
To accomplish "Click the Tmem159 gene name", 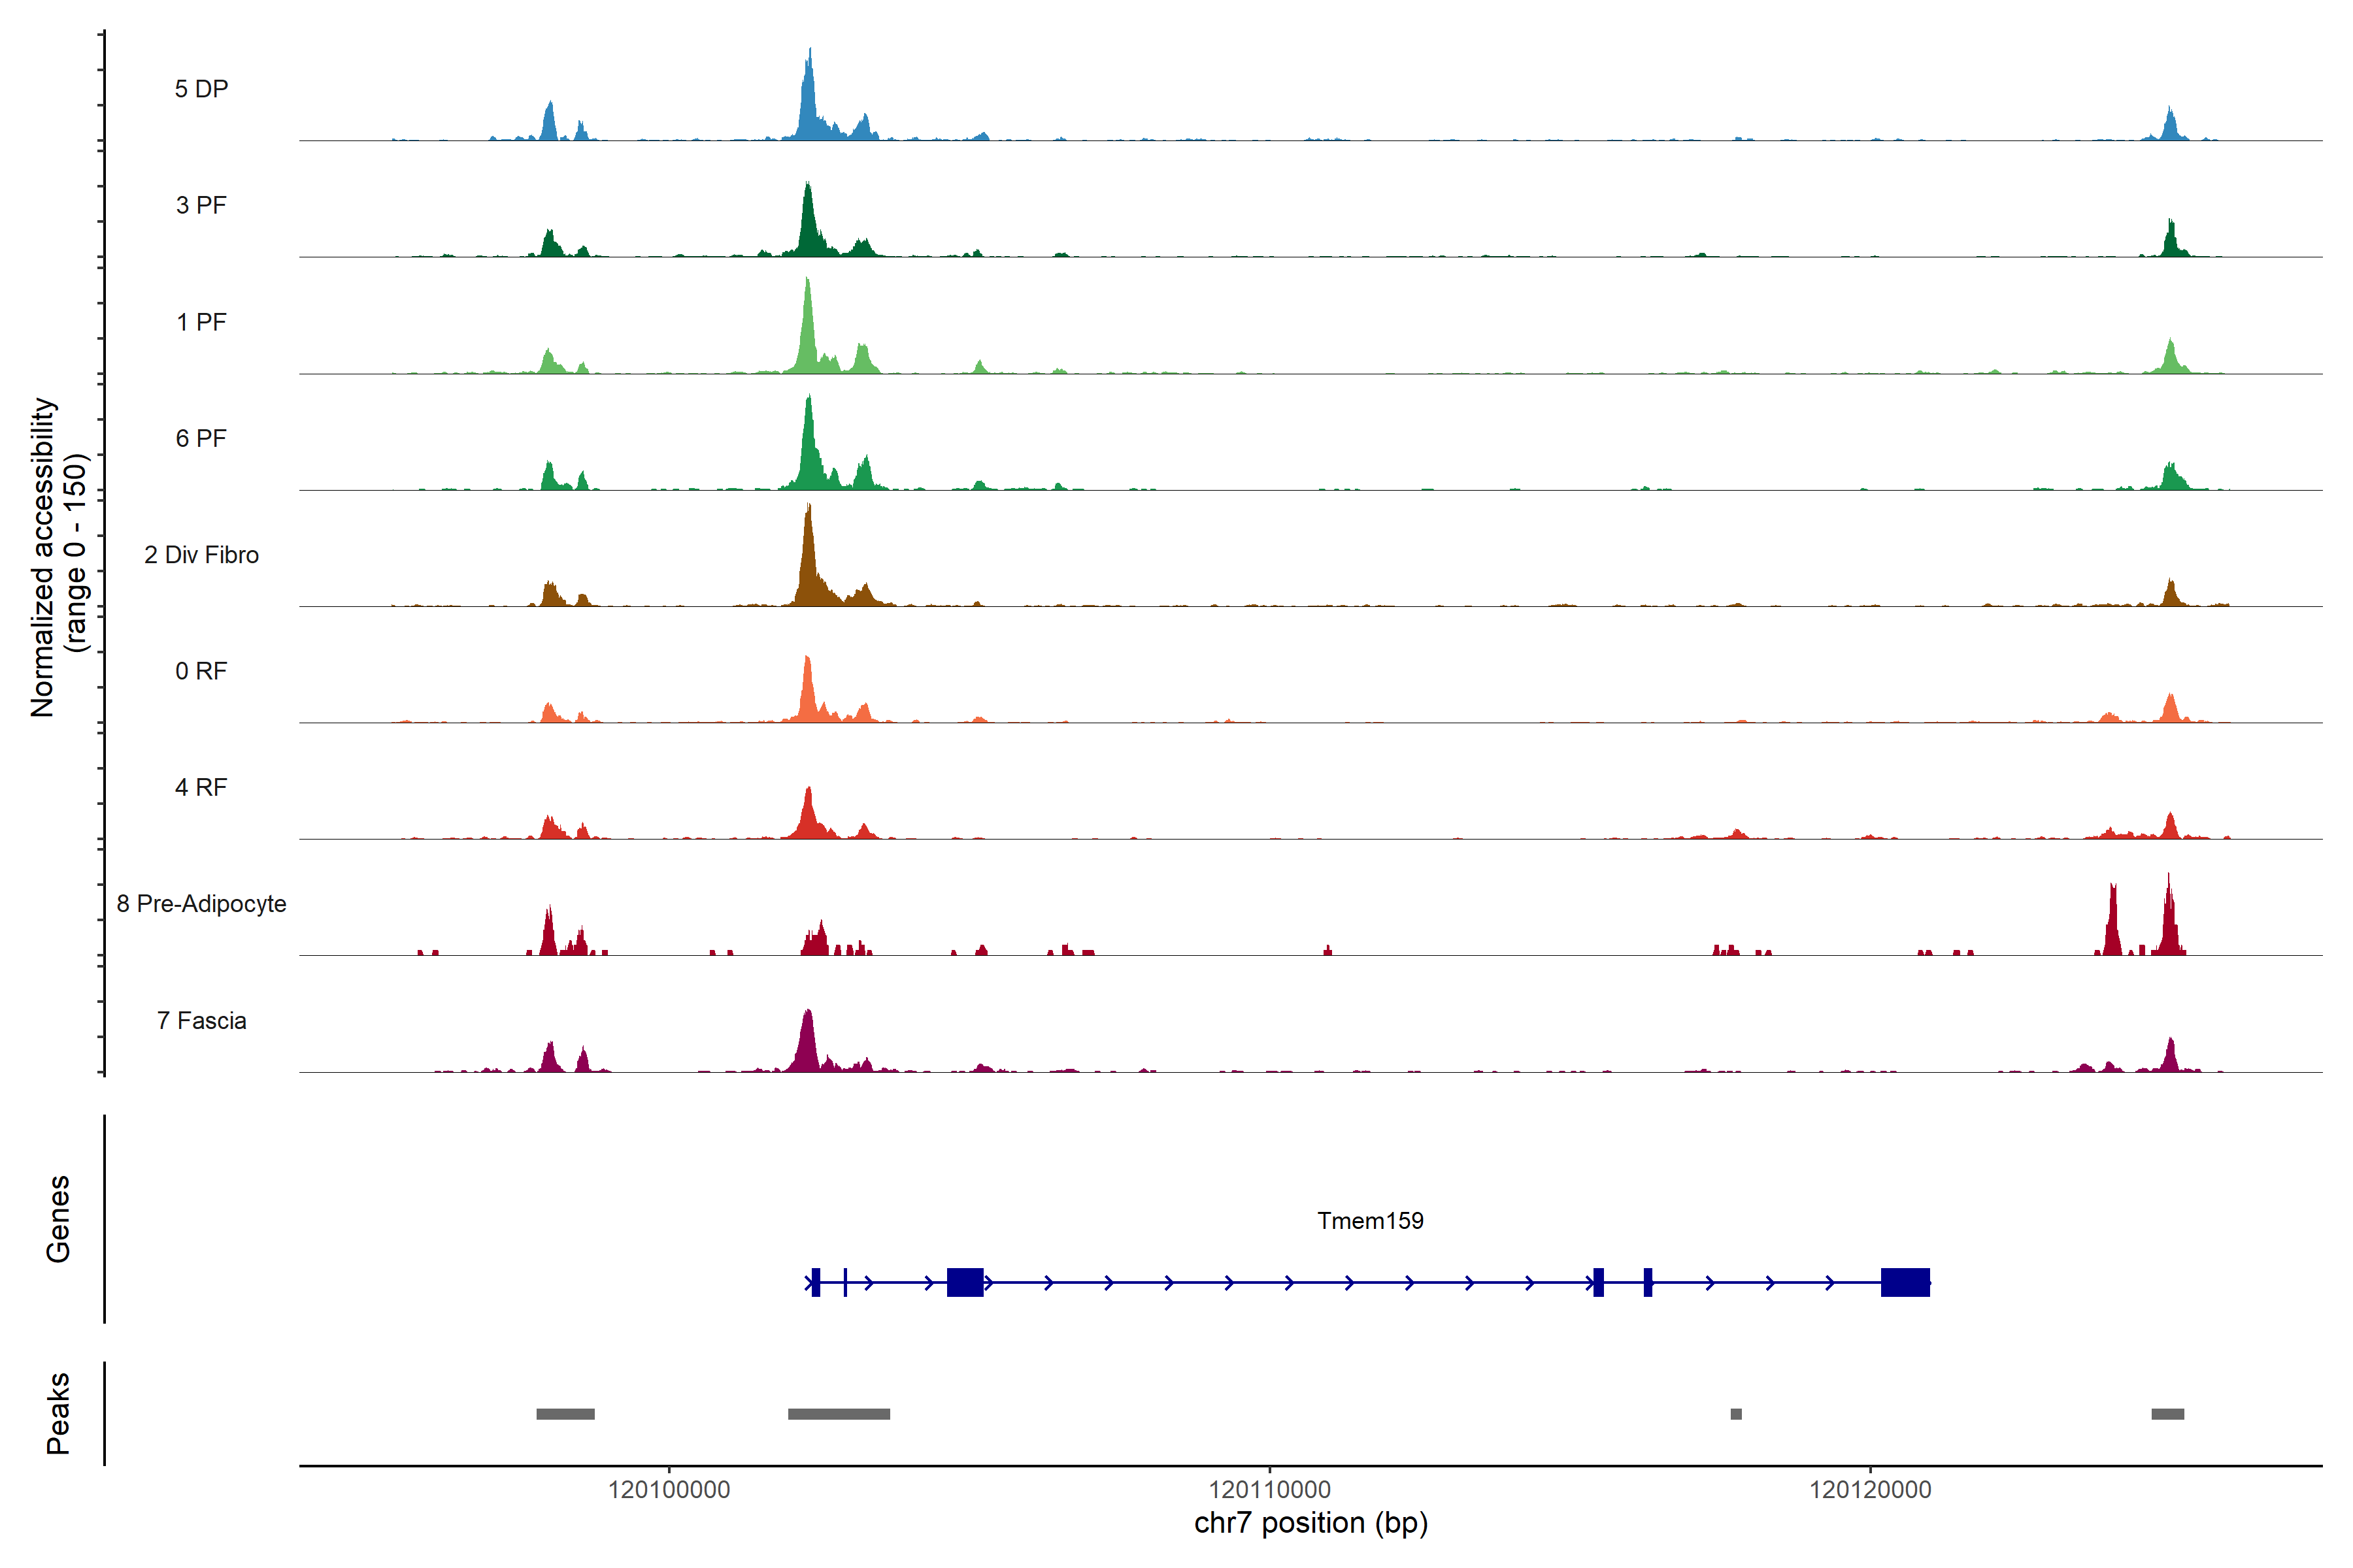I will [x=1369, y=1220].
